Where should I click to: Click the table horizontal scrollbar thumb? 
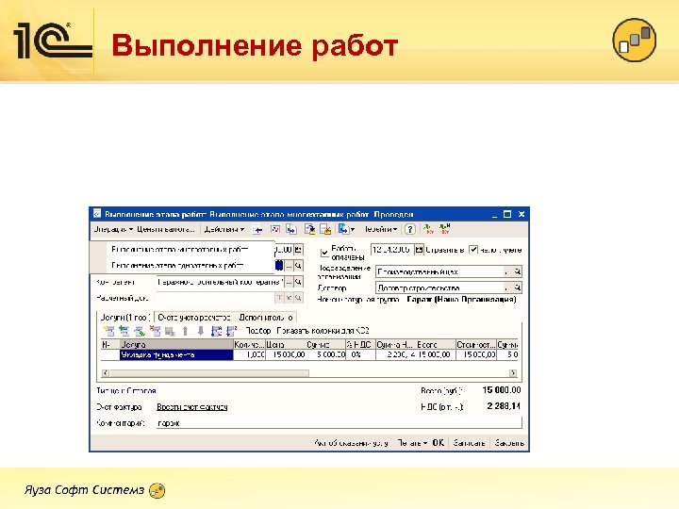[209, 372]
